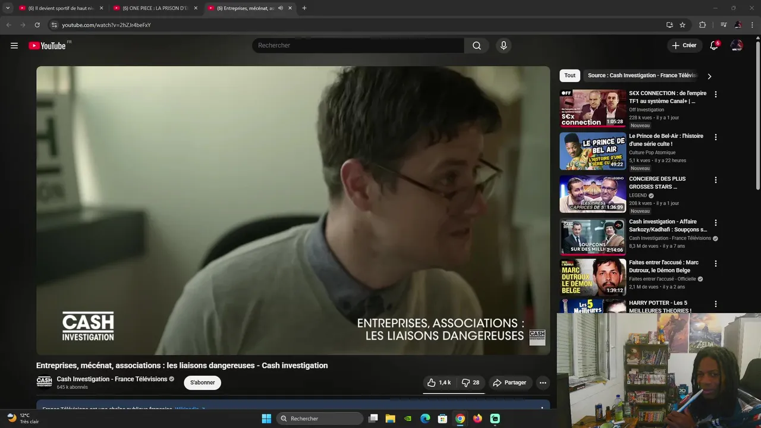Open Chrome media control icon
761x428 pixels.
[x=724, y=25]
